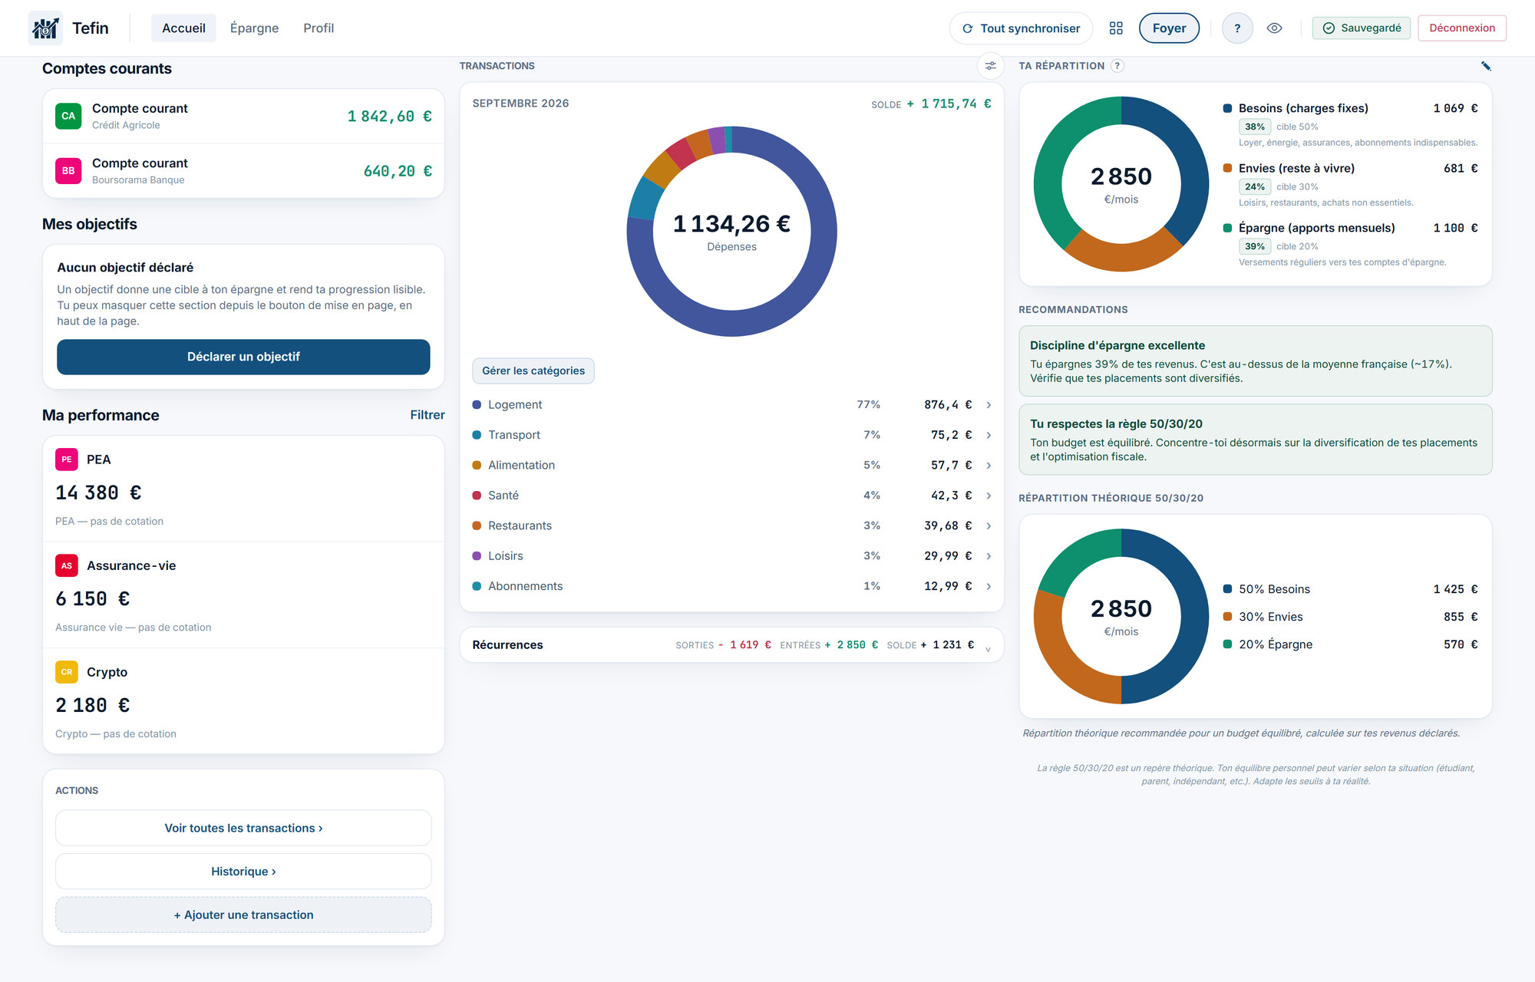1535x982 pixels.
Task: Open Gérer les catégories
Action: 533,371
